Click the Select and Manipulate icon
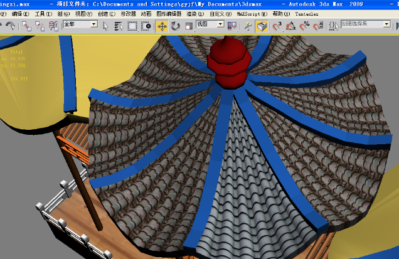Image resolution: width=399 pixels, height=259 pixels. pos(248,26)
